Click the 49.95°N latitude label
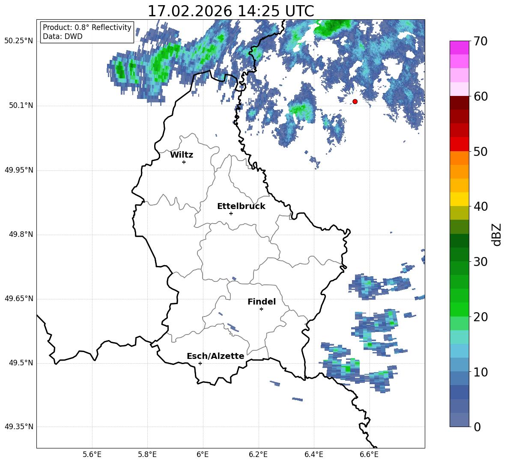 [x=19, y=170]
